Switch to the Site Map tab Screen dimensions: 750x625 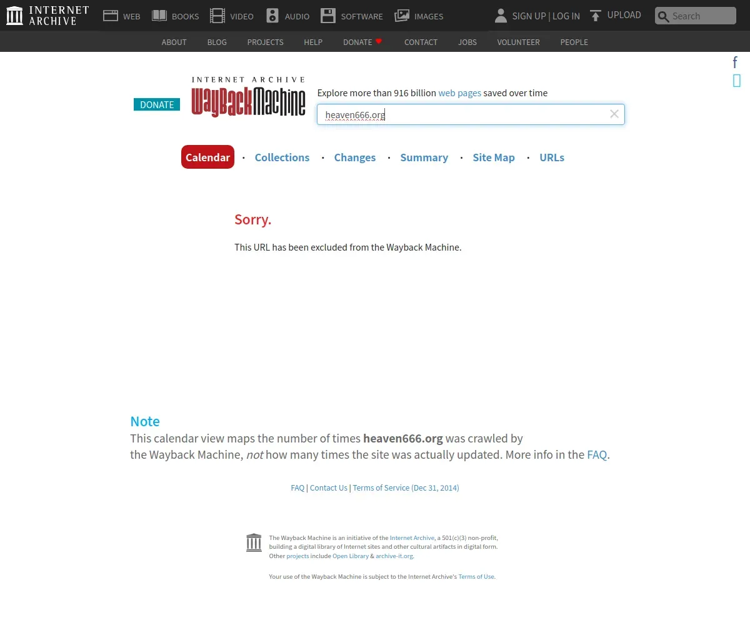point(494,157)
